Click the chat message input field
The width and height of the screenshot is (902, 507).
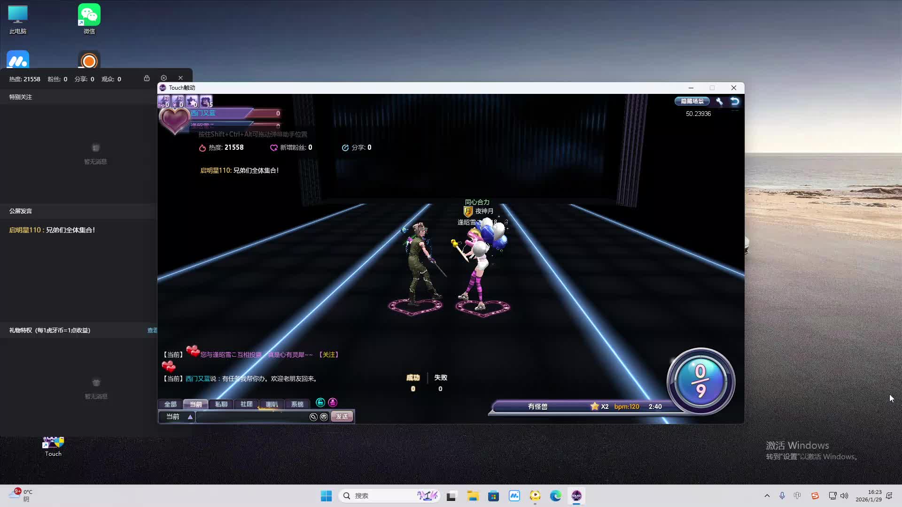click(251, 417)
